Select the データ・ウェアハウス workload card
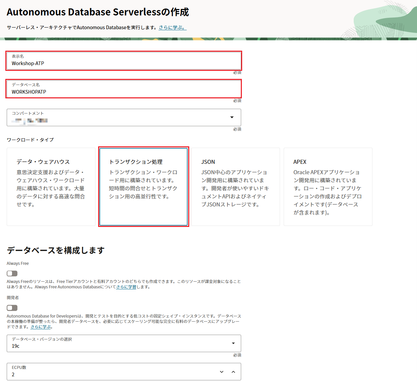This screenshot has width=417, height=381. pyautogui.click(x=51, y=187)
